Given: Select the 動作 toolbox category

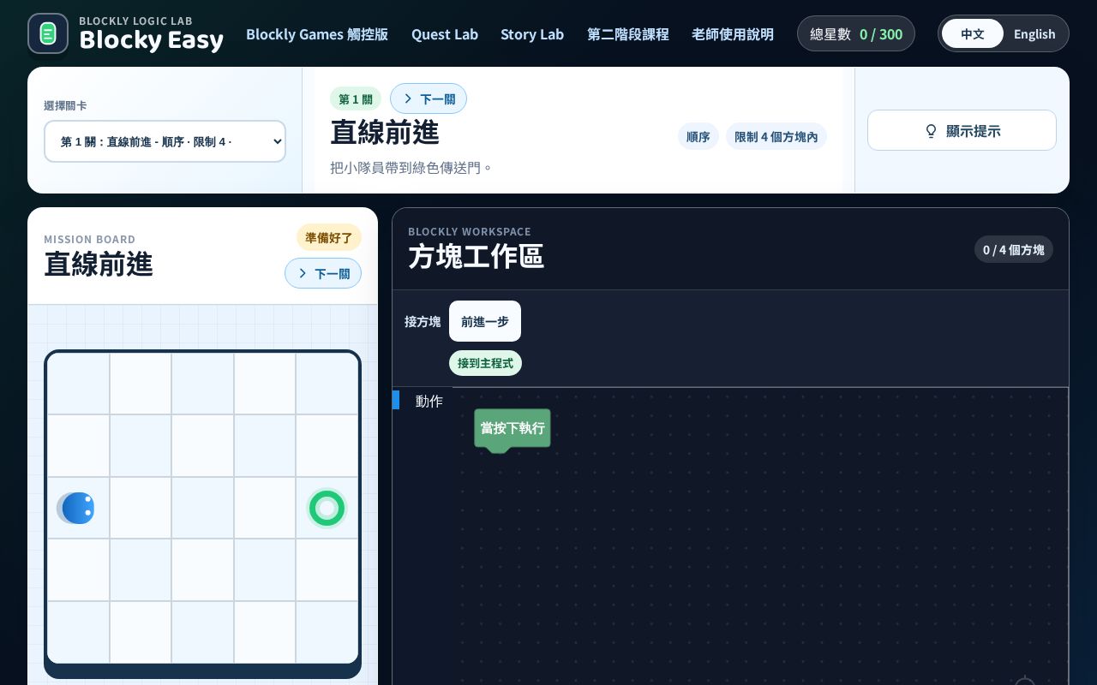Looking at the screenshot, I should point(423,401).
